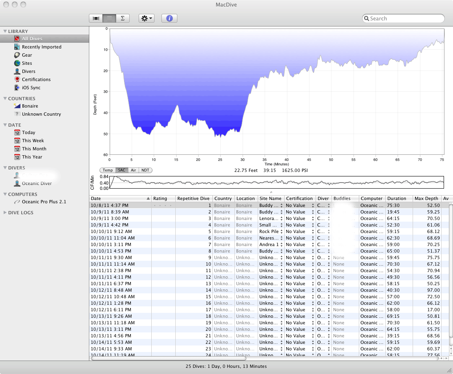Switch to the statistics sigma view
This screenshot has width=453, height=374.
pos(122,18)
